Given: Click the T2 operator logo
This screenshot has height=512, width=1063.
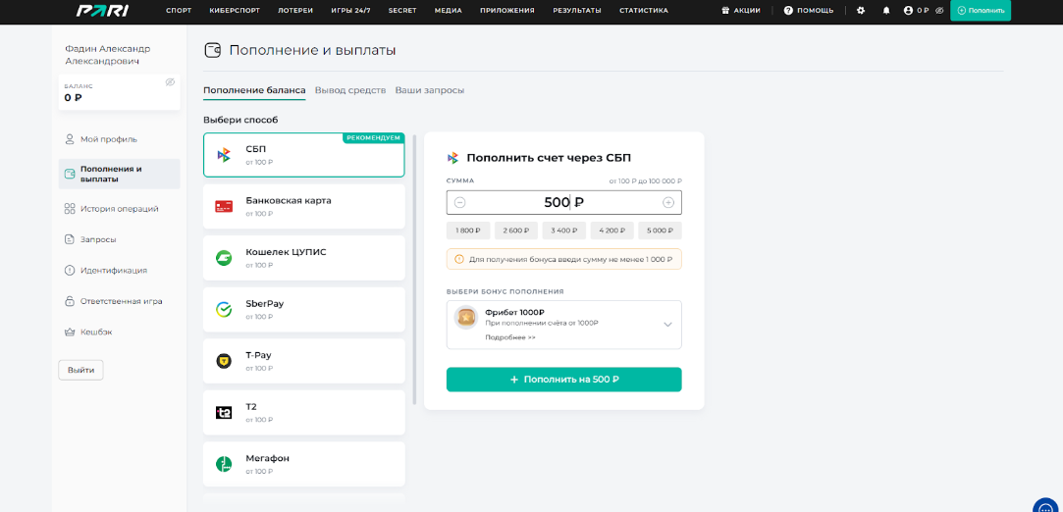Looking at the screenshot, I should coord(224,412).
